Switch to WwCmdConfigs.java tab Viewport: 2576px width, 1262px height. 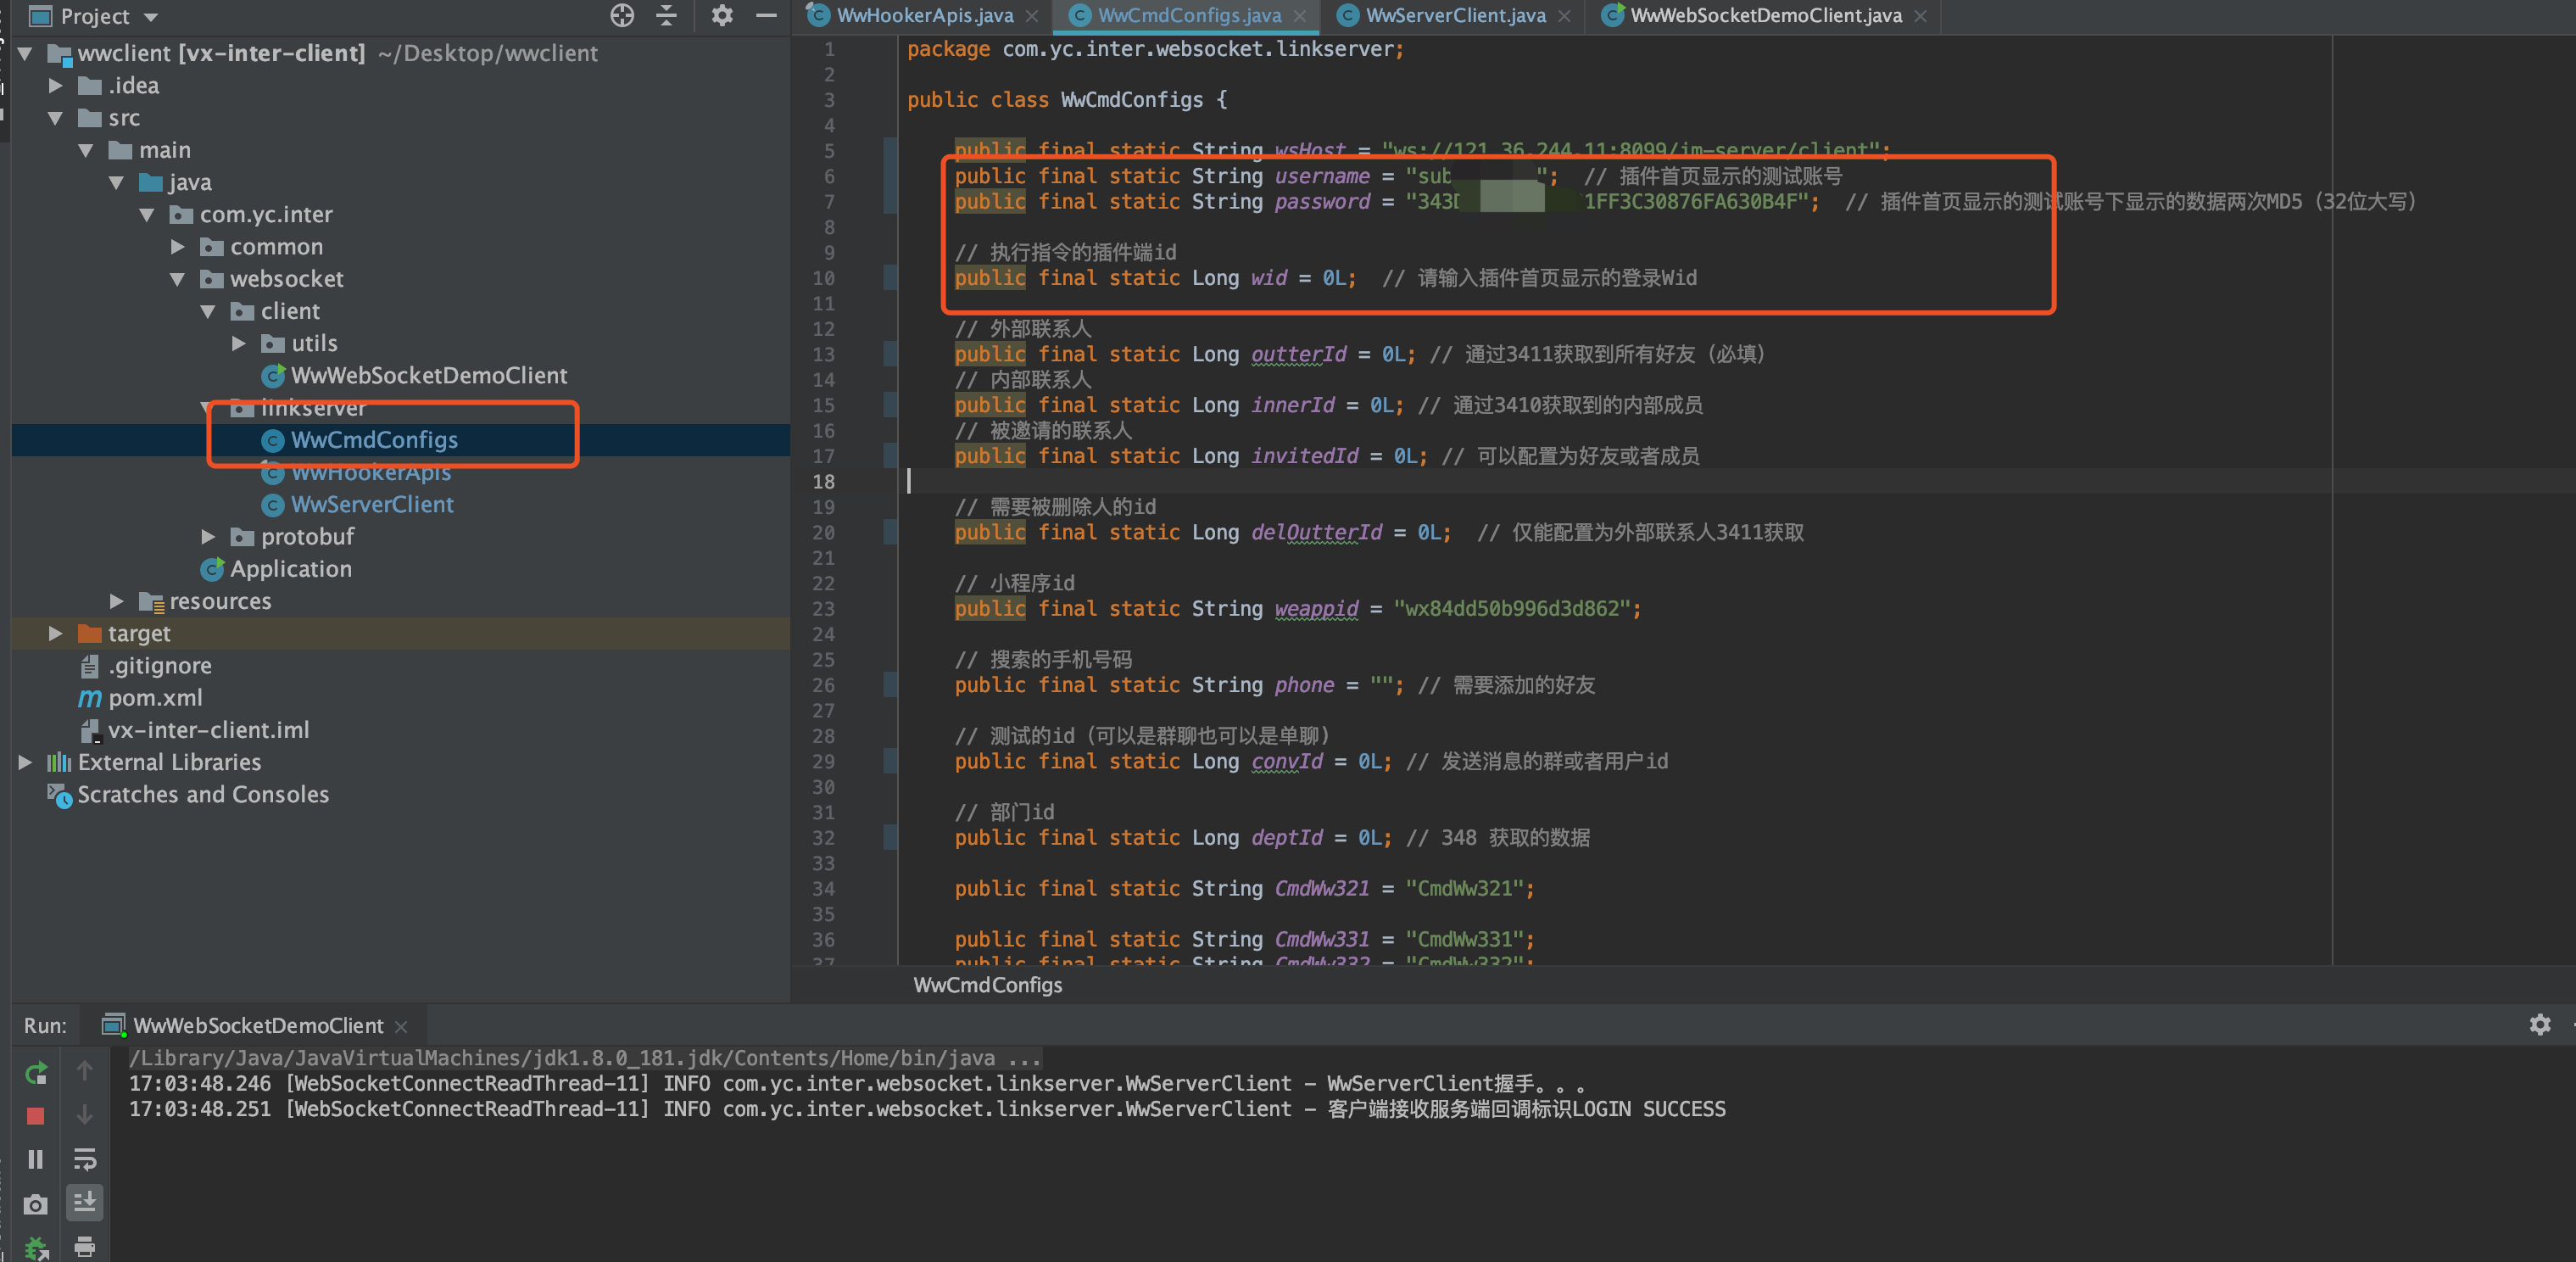tap(1188, 16)
